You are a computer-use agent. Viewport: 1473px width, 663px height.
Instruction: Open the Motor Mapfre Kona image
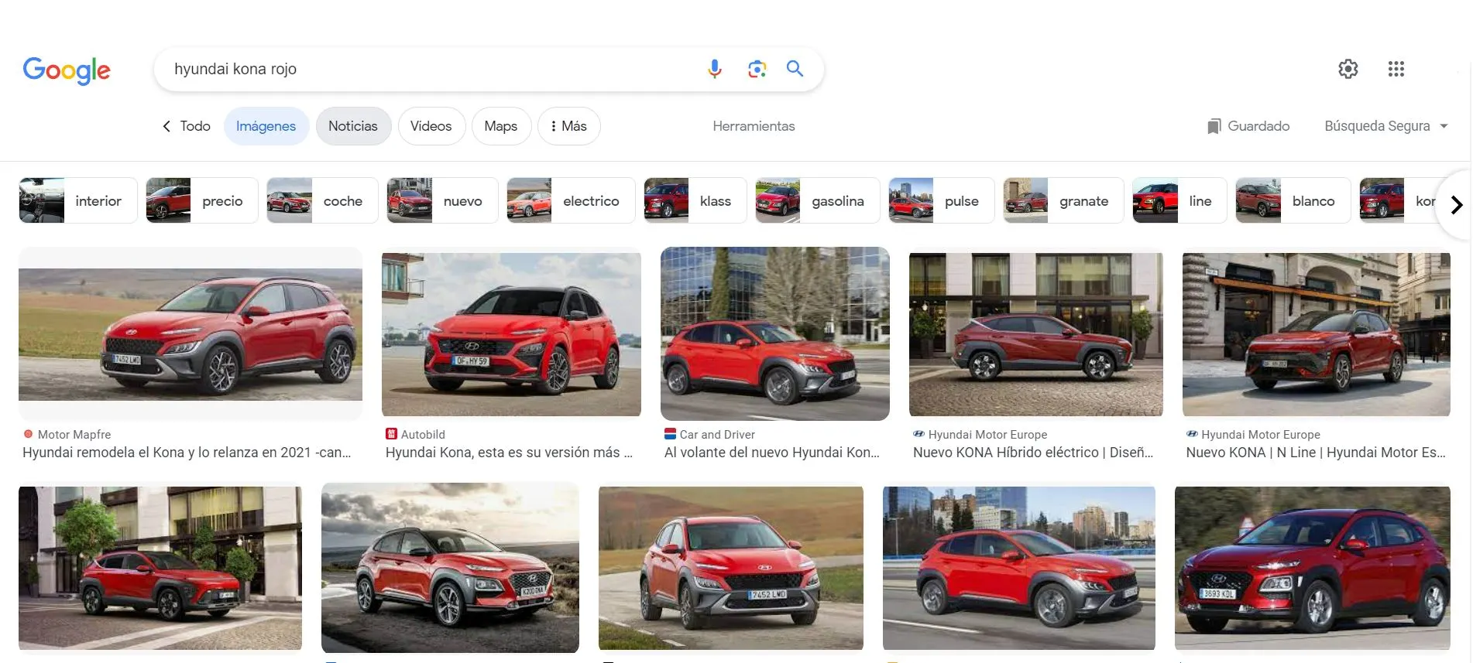pos(191,333)
